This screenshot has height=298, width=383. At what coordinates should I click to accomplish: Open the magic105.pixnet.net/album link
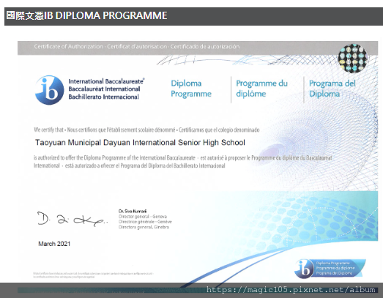tap(291, 290)
